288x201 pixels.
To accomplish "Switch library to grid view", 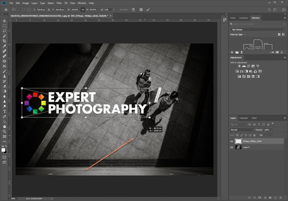I will 279,34.
